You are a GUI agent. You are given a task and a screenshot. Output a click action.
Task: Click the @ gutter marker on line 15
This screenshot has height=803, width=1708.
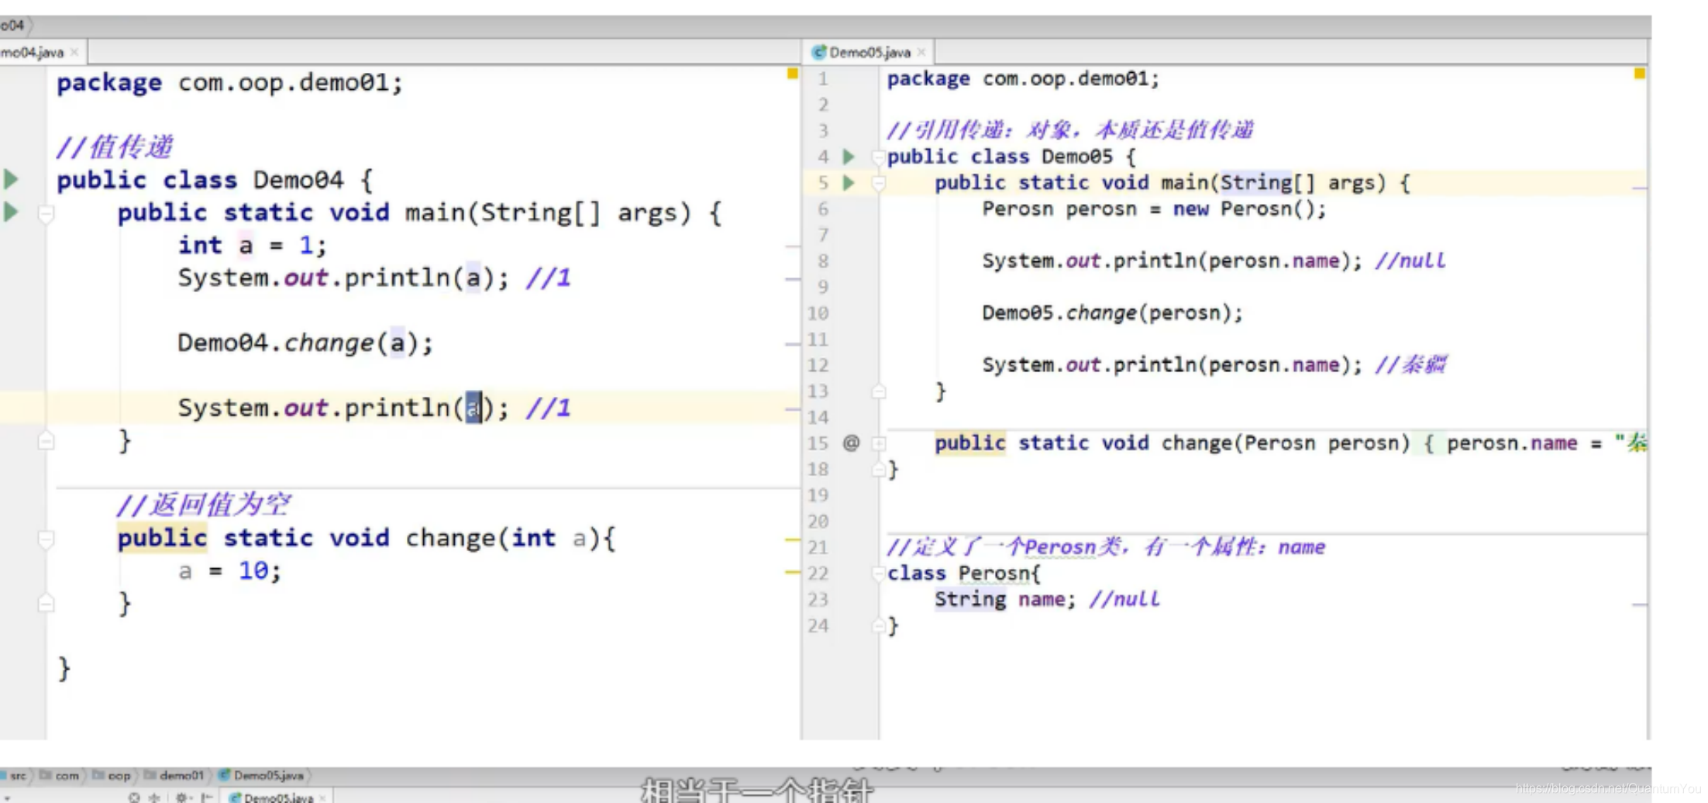pos(851,443)
